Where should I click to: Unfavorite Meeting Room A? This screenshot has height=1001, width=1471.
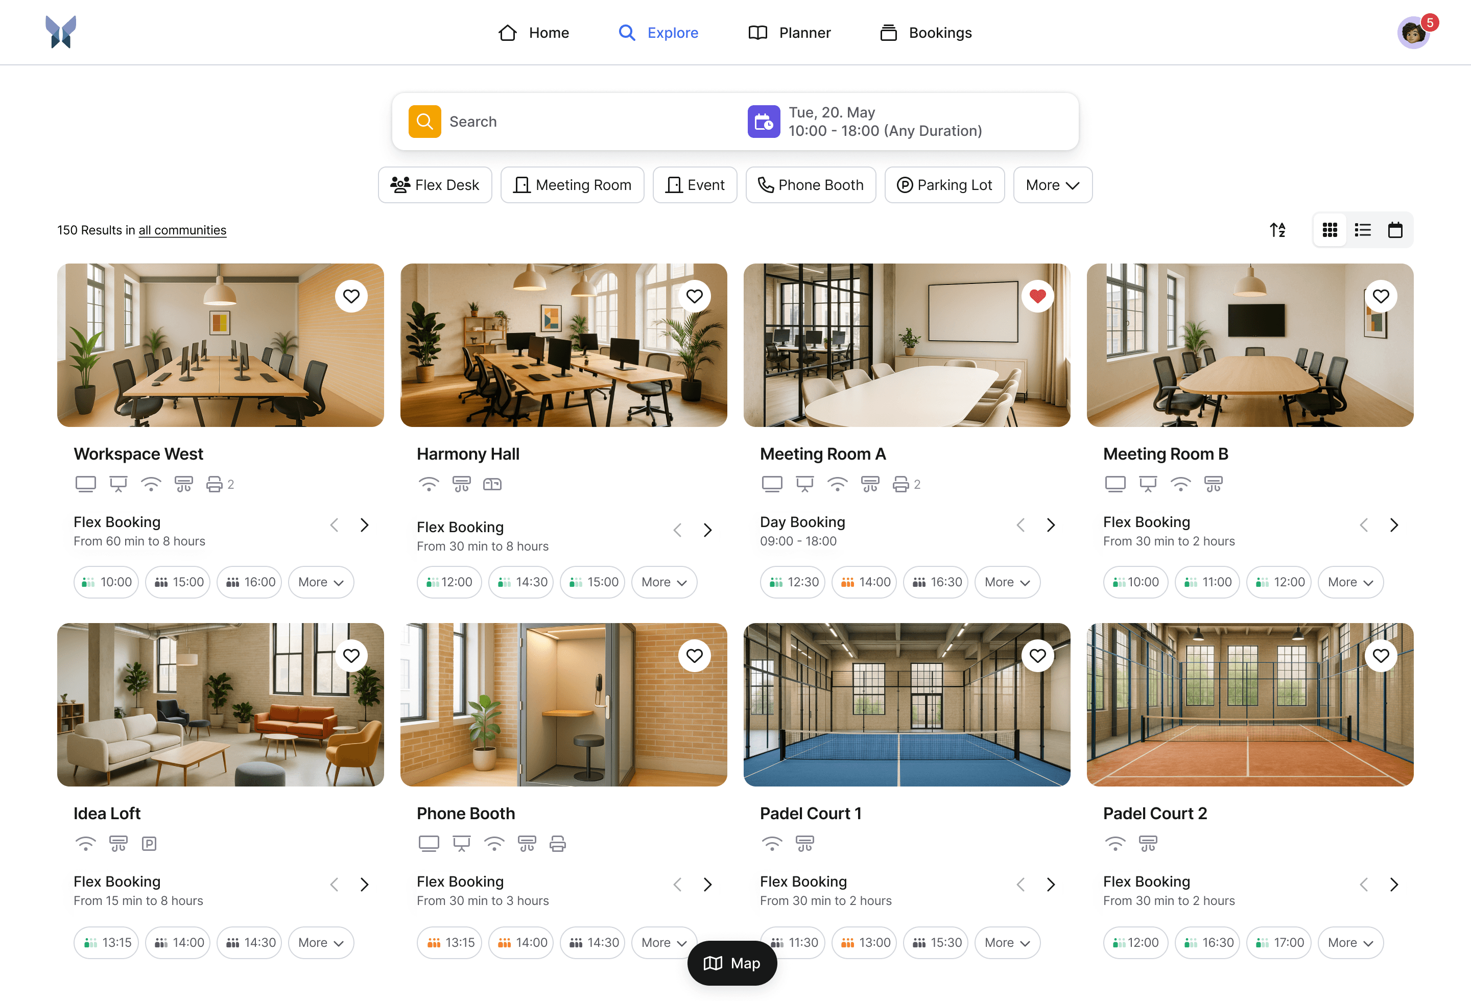1037,296
